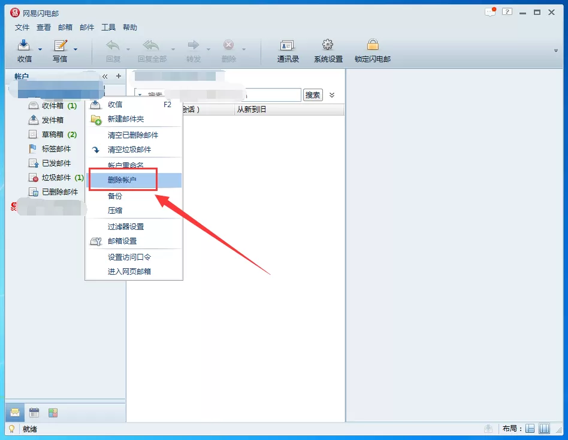Click the lightbulb tip icon in status bar
The height and width of the screenshot is (440, 568).
[x=12, y=429]
